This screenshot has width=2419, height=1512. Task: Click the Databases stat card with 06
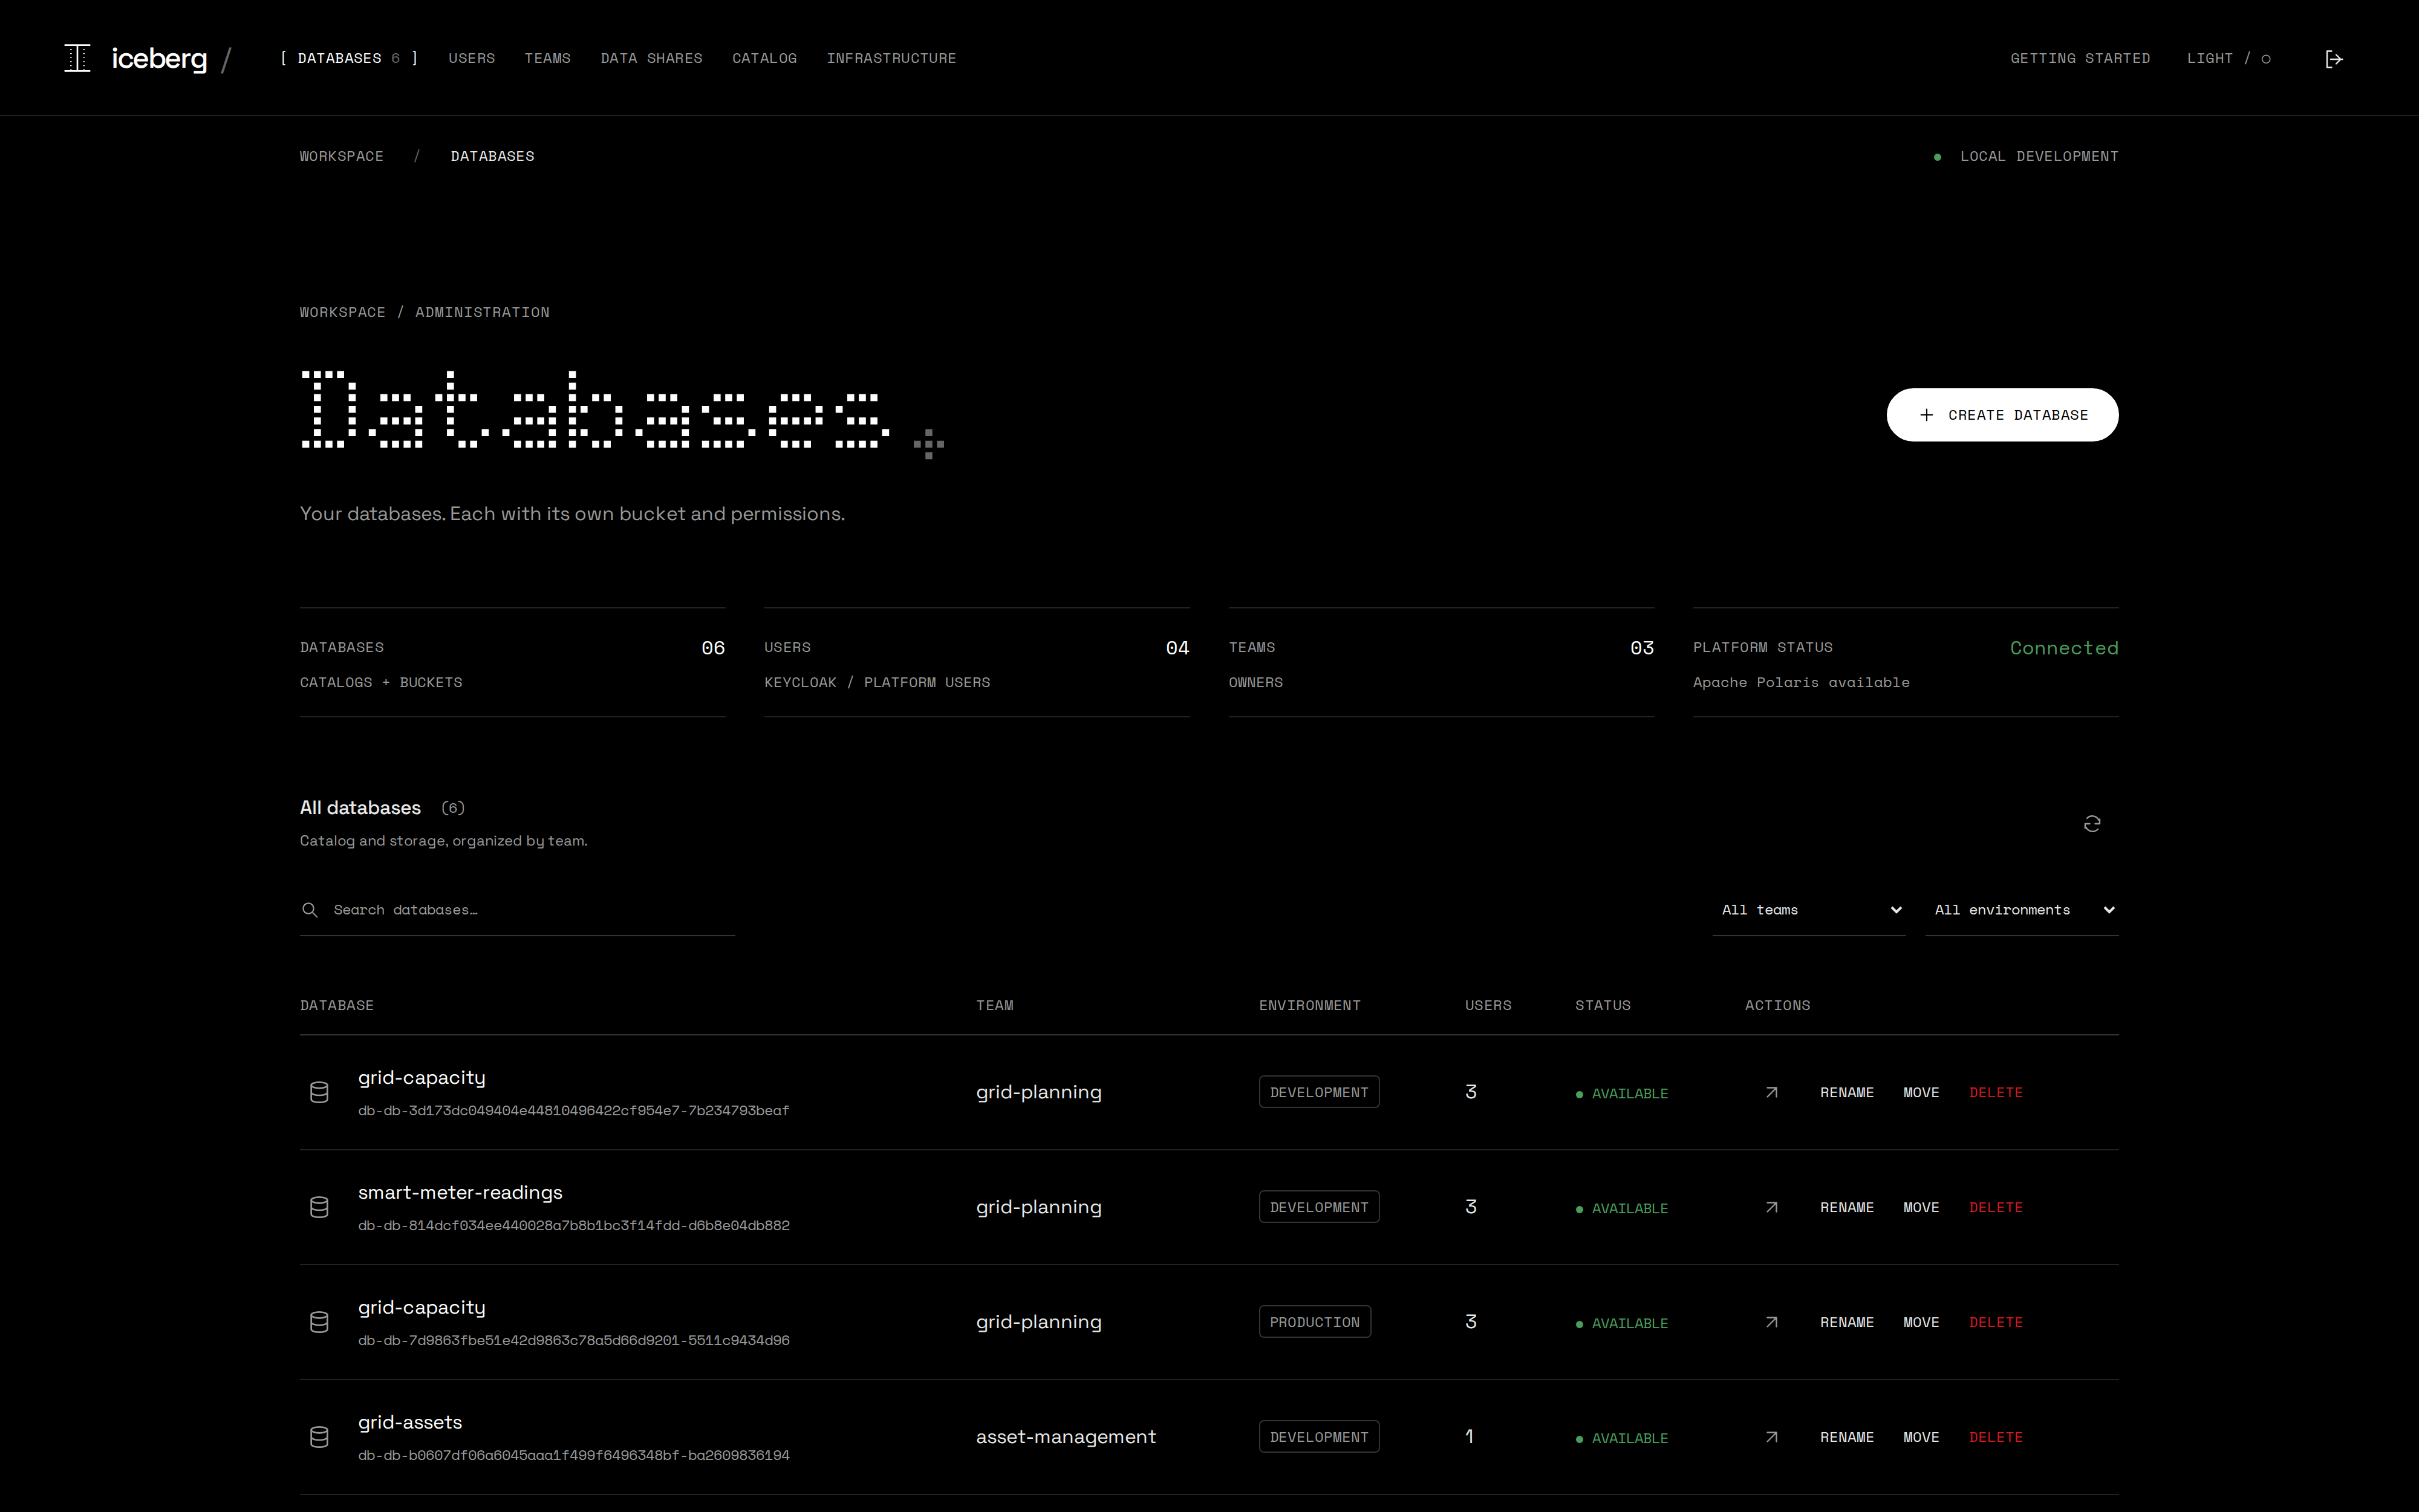point(513,662)
